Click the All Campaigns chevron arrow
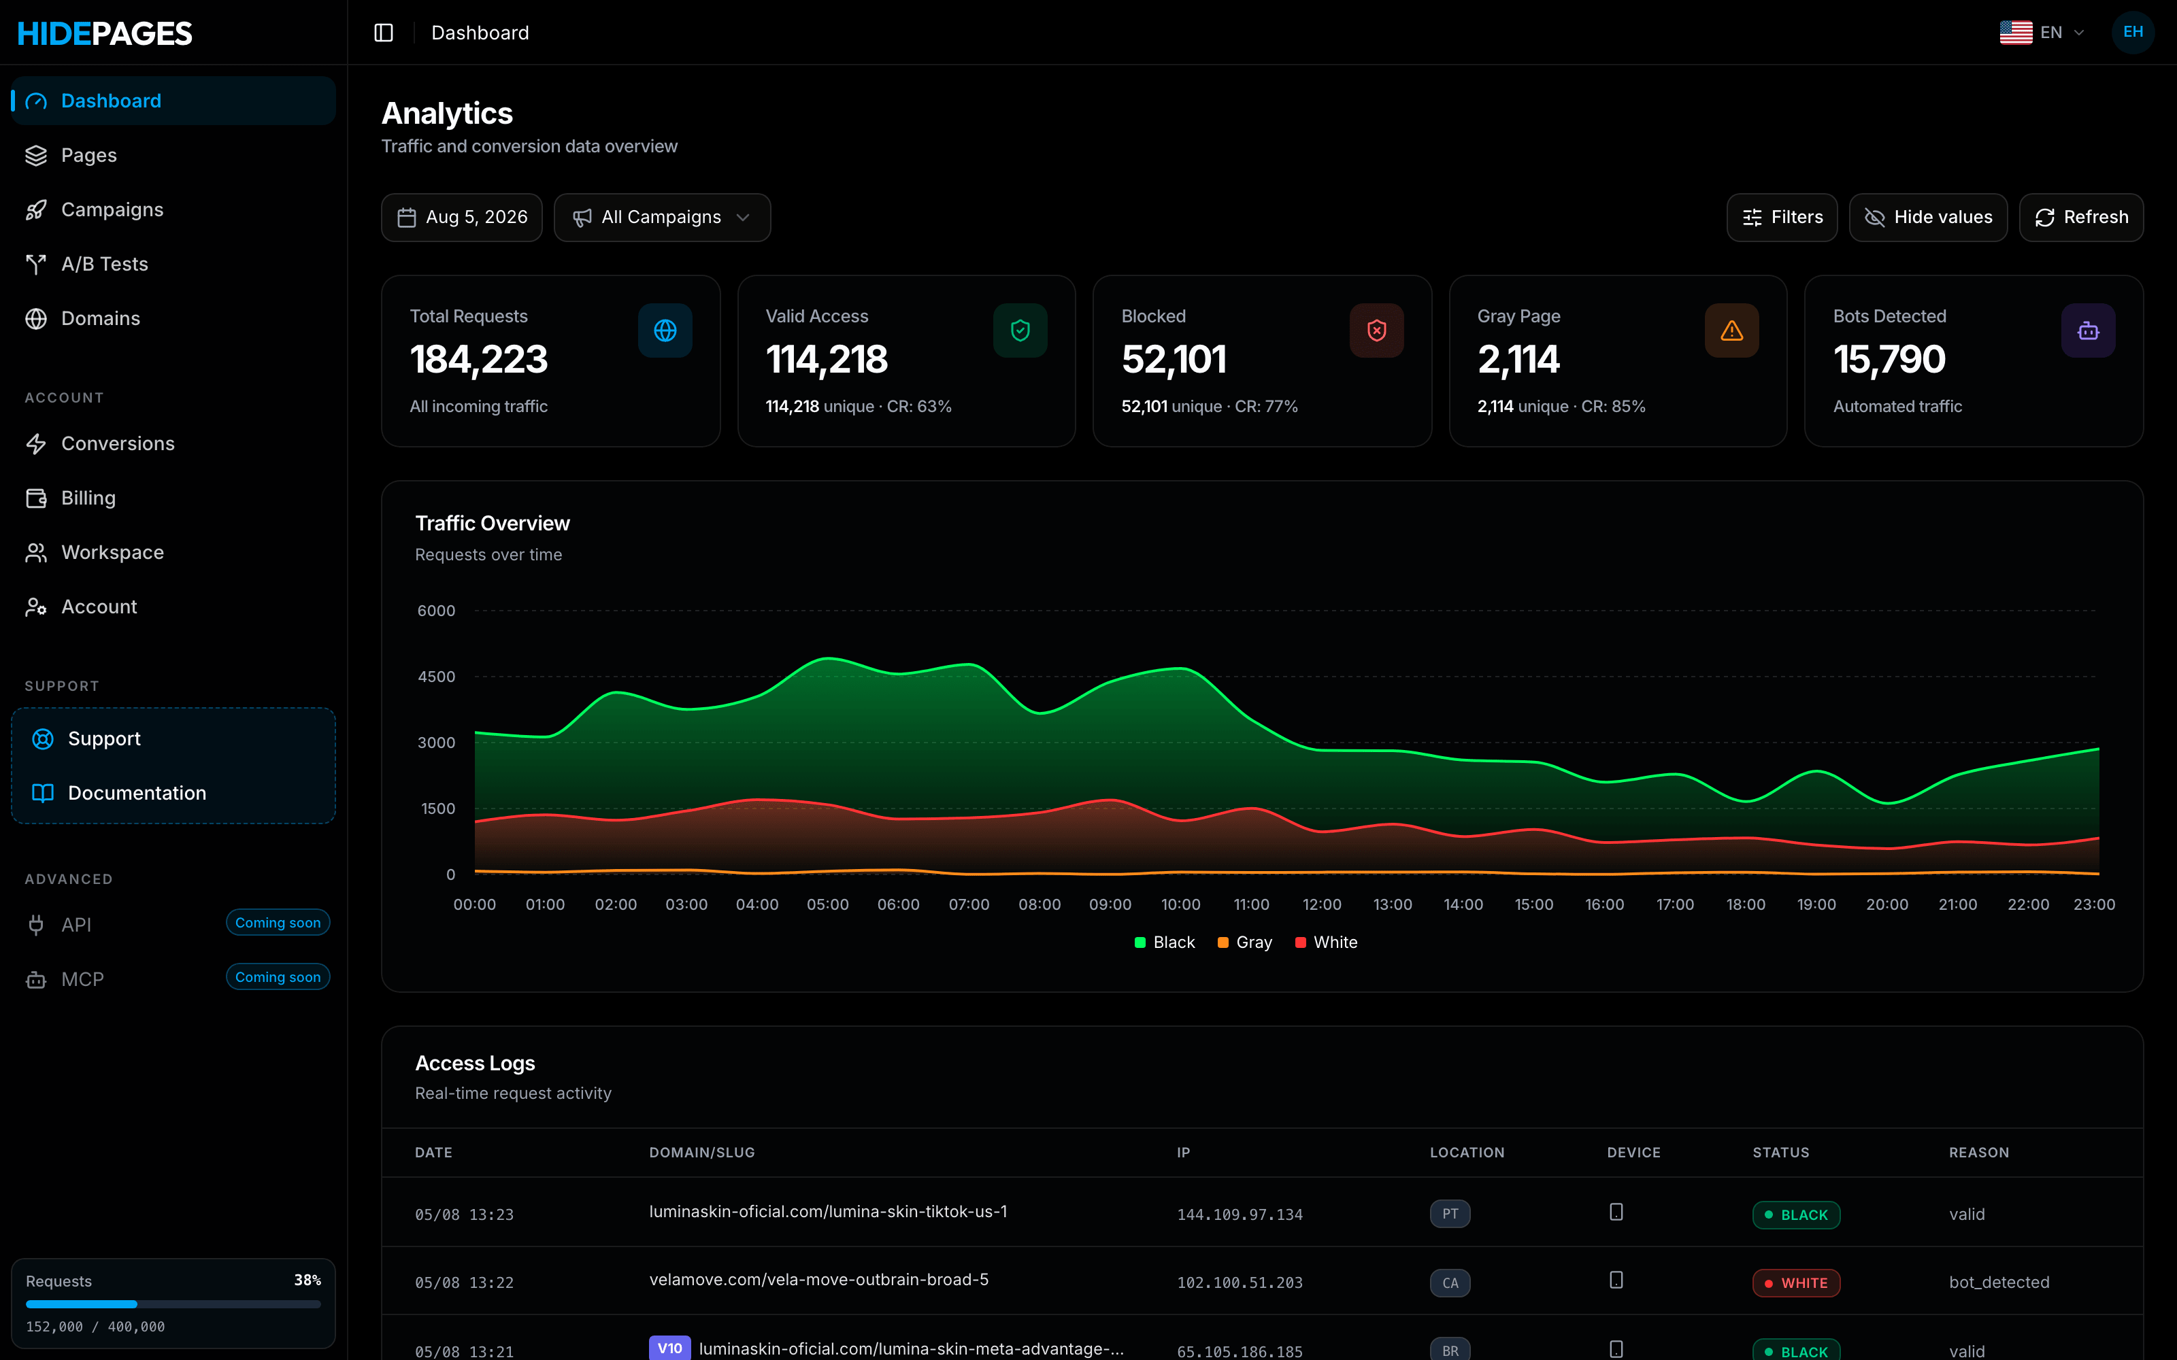 tap(743, 218)
